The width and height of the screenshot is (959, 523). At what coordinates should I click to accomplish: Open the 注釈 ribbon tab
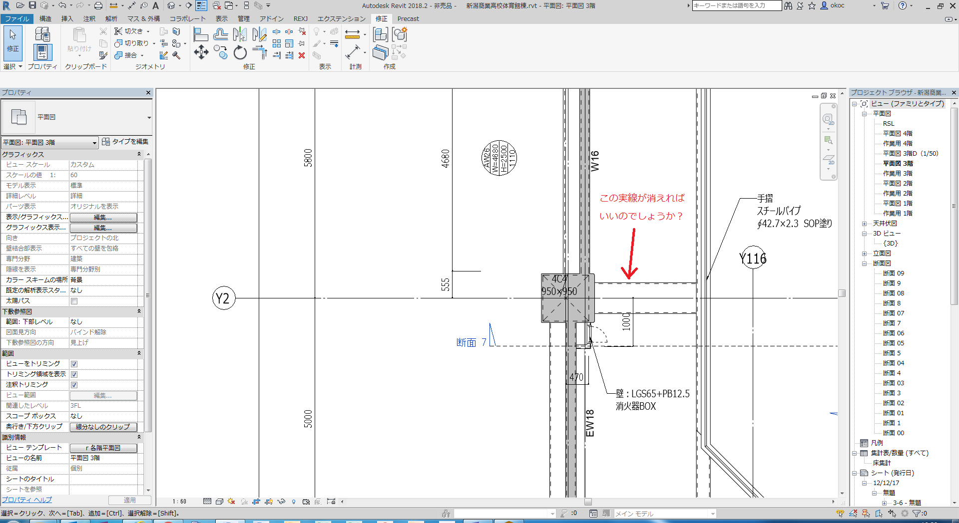89,18
